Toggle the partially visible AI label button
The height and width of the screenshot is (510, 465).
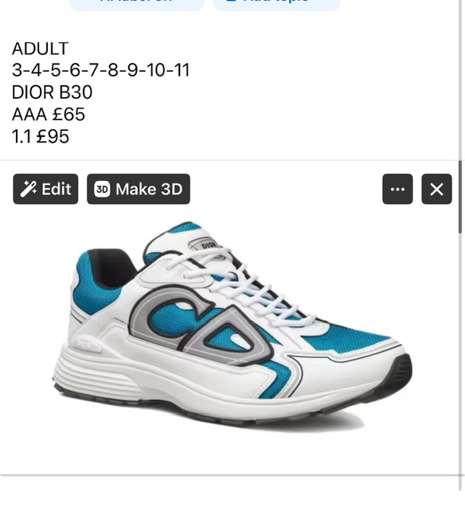click(137, 4)
